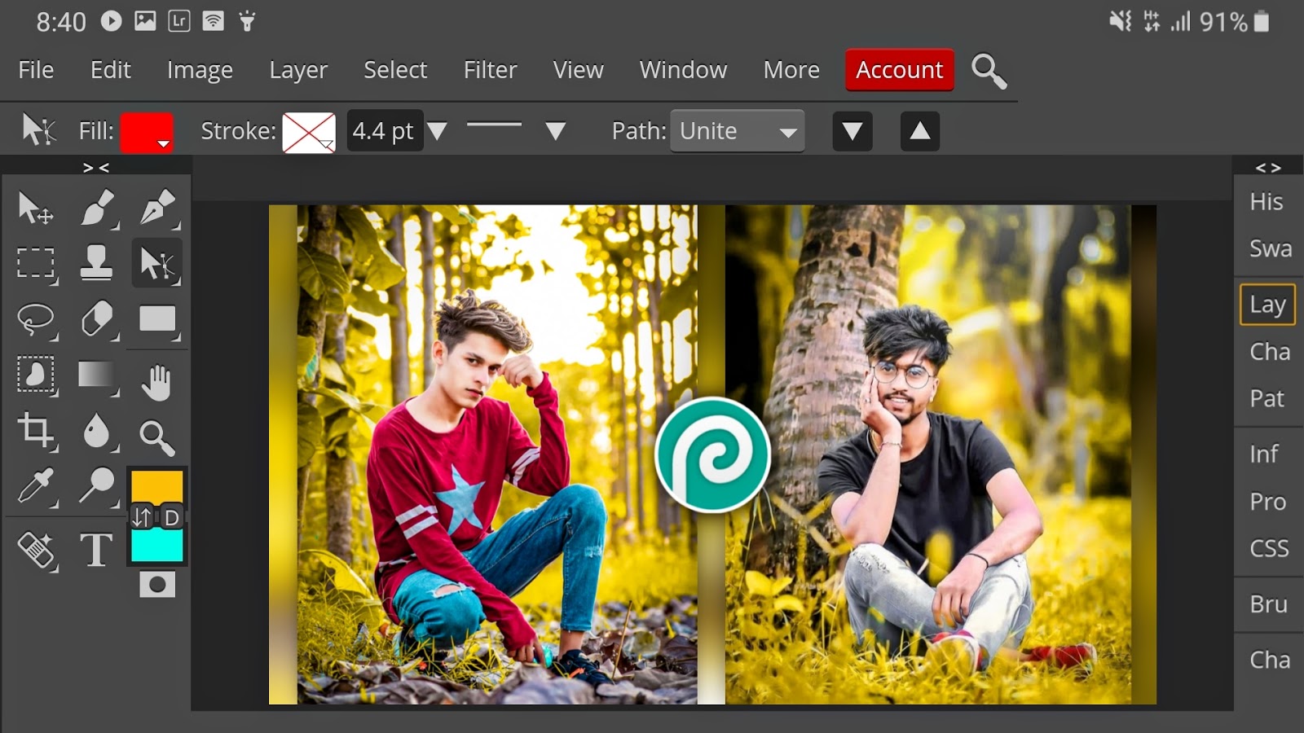Select the Brush tool
Screen dimensions: 1304x733
[x=98, y=208]
